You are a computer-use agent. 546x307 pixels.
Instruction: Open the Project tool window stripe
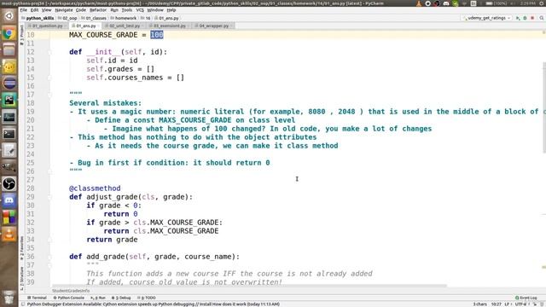tap(22, 35)
